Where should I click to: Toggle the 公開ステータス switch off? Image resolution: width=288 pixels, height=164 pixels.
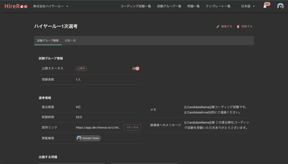point(136,68)
